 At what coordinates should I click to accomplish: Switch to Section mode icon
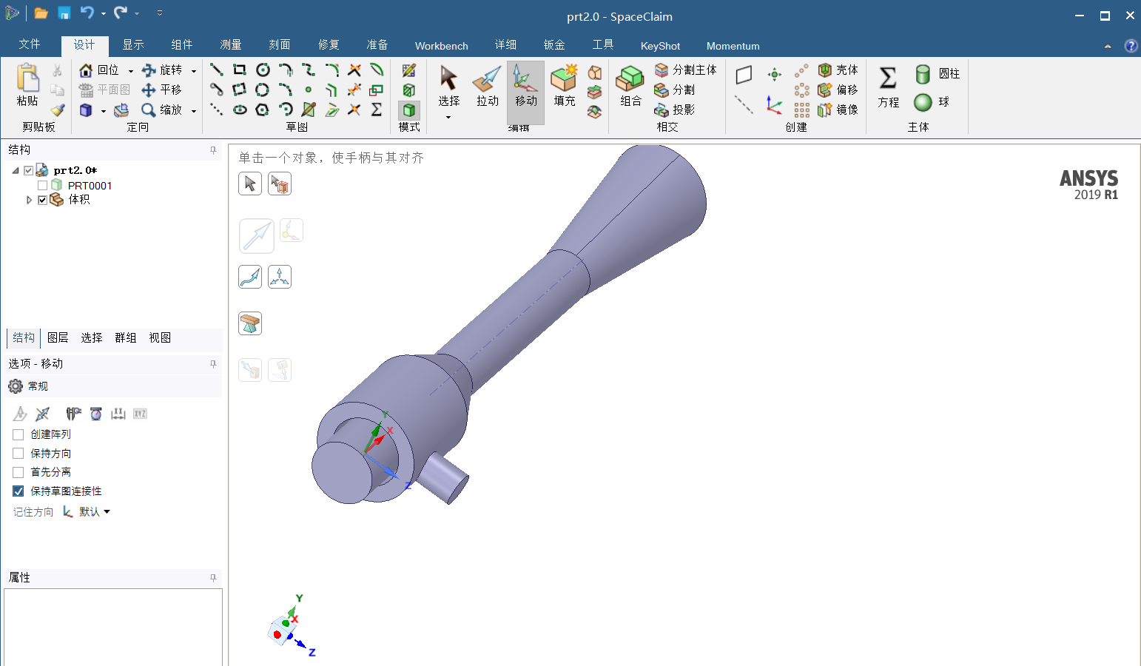tap(408, 90)
